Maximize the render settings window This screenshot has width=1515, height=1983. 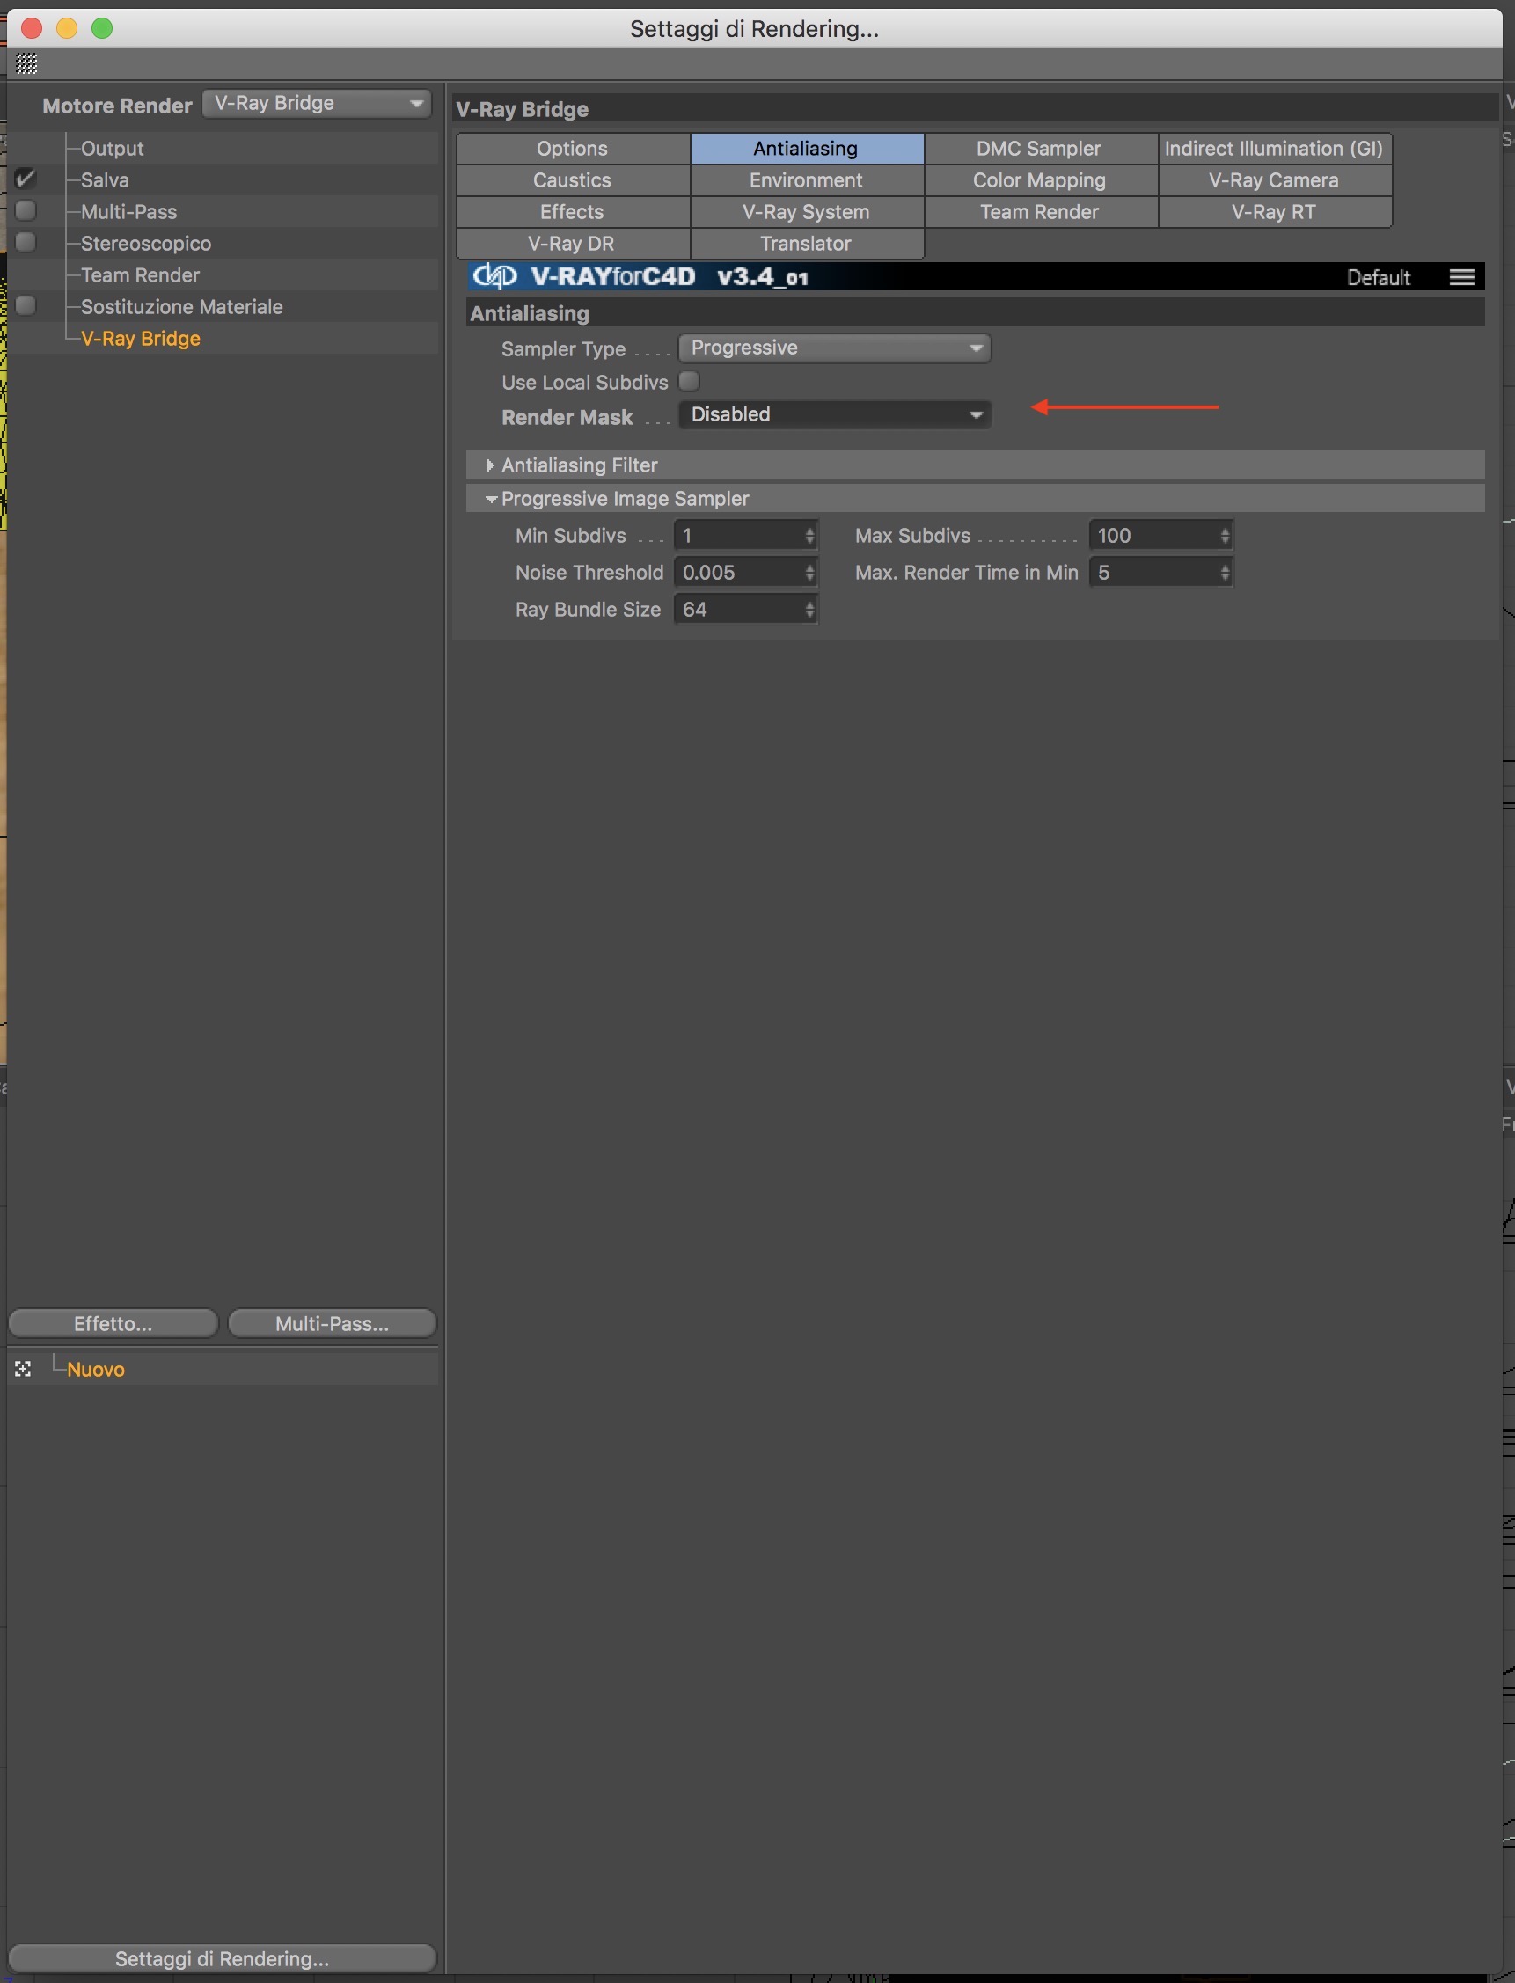click(x=103, y=28)
